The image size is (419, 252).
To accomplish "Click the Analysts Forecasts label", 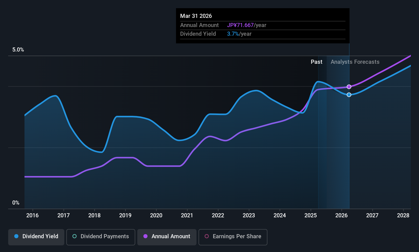I will click(355, 62).
